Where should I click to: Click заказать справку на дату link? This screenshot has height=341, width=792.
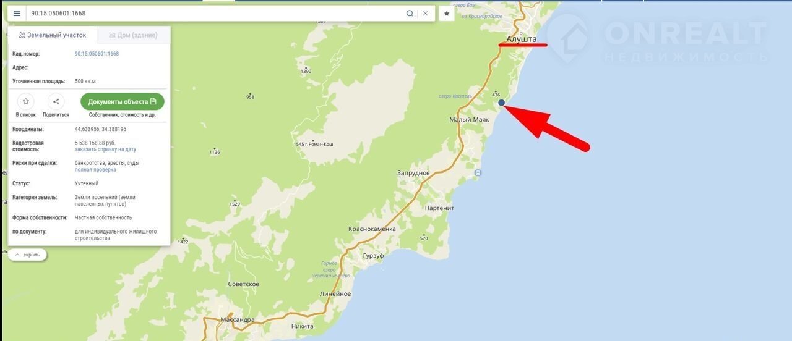coord(105,149)
